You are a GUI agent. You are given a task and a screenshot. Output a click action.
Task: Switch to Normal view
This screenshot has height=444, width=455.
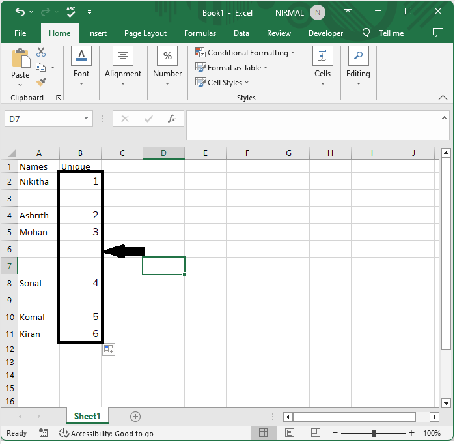pyautogui.click(x=263, y=433)
